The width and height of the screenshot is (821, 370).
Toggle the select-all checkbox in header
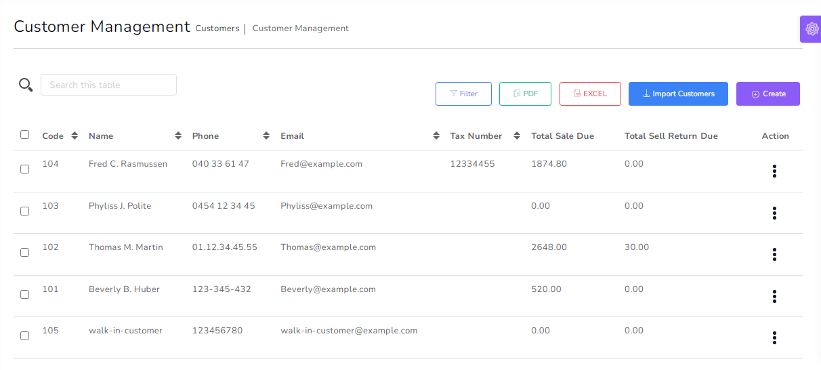click(25, 135)
